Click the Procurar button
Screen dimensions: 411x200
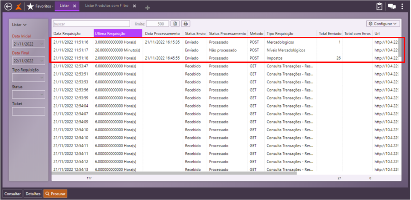[x=55, y=194]
